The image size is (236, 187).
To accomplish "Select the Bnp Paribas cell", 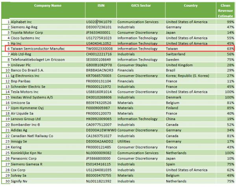I will click(x=48, y=81).
